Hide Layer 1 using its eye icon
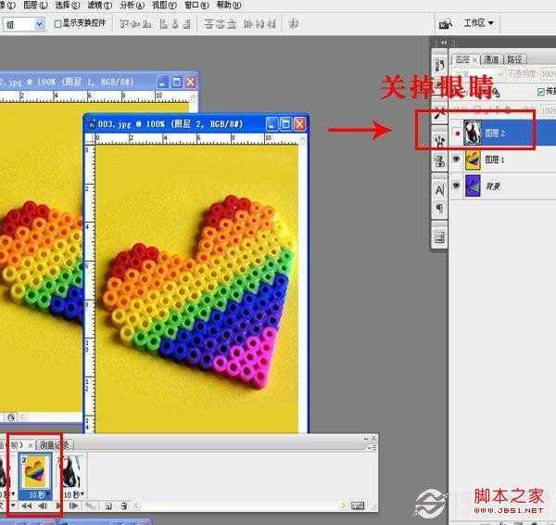The height and width of the screenshot is (525, 556). coord(456,160)
